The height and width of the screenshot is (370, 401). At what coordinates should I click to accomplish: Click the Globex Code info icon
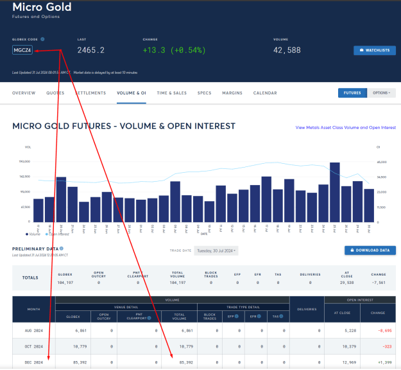(42, 39)
